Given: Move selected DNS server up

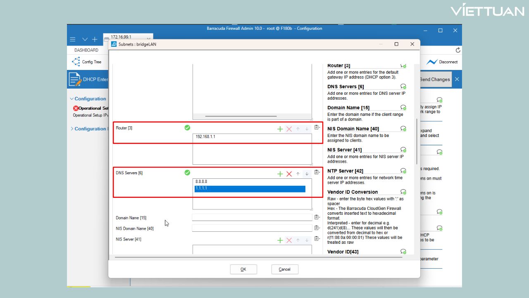Looking at the screenshot, I should click(x=298, y=174).
